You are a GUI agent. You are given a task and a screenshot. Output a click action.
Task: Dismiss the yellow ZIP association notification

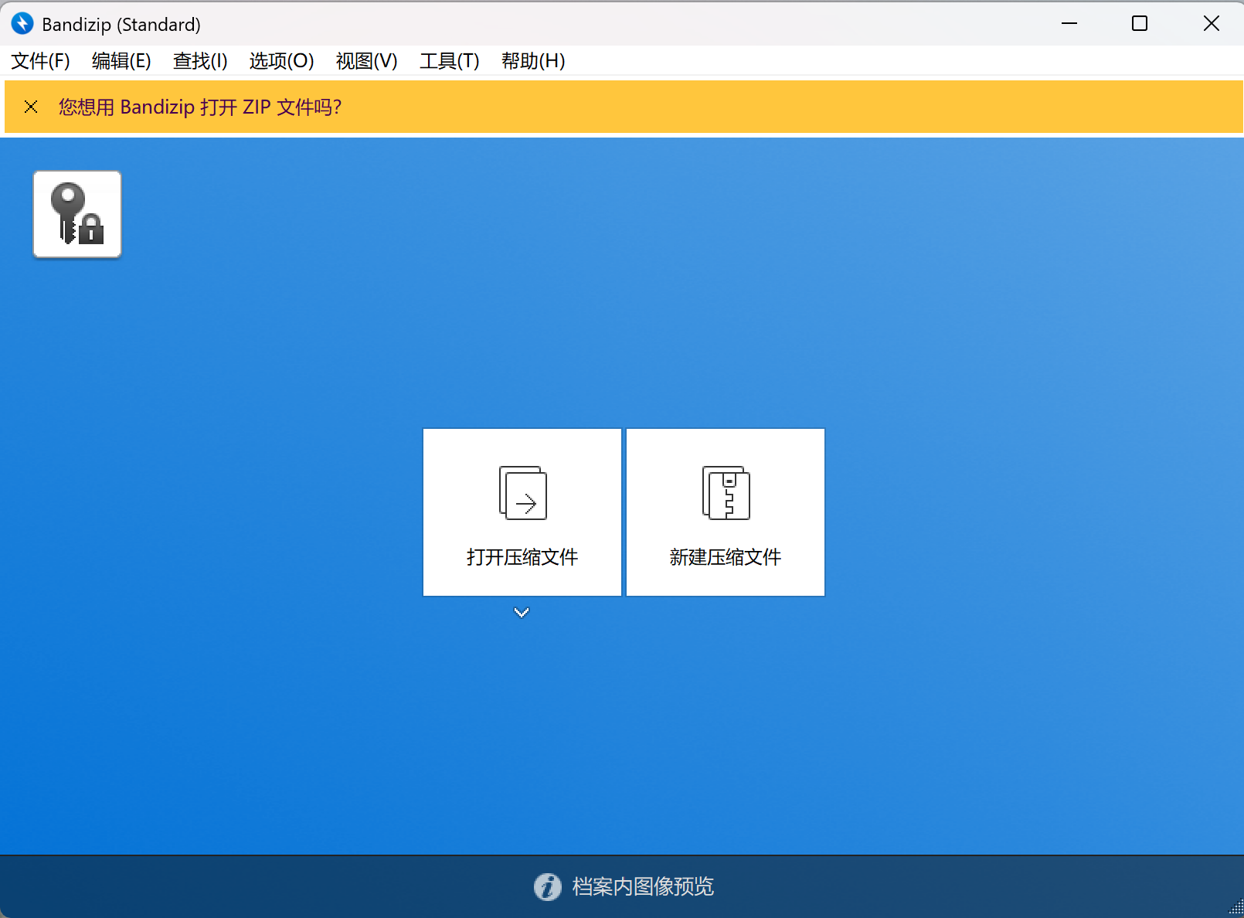point(31,107)
